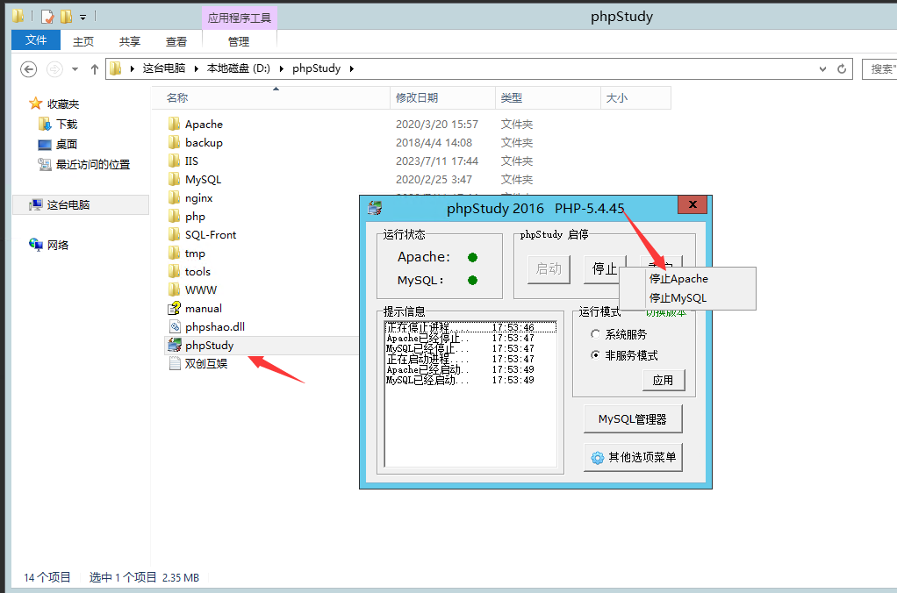This screenshot has height=593, width=897.
Task: Choose 停止Apache from the popup menu
Action: (678, 279)
